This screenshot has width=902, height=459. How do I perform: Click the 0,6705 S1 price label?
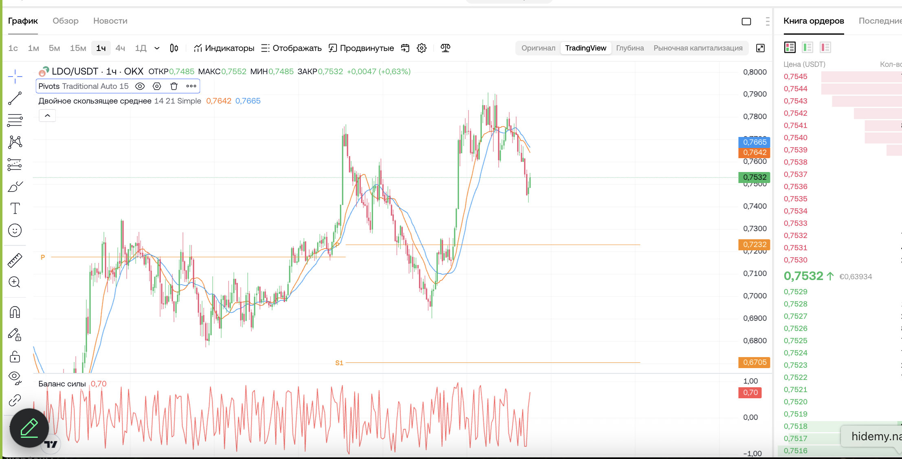pyautogui.click(x=754, y=362)
